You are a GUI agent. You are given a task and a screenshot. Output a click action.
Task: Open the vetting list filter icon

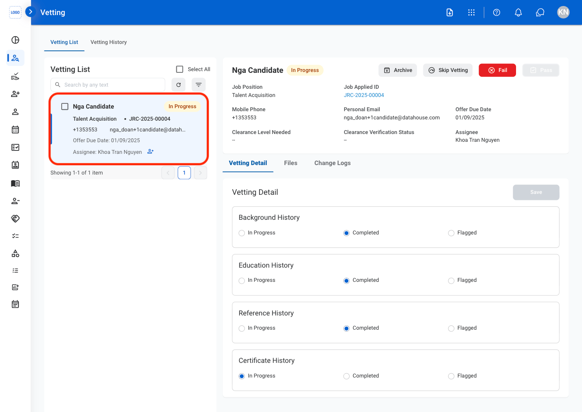(x=199, y=85)
